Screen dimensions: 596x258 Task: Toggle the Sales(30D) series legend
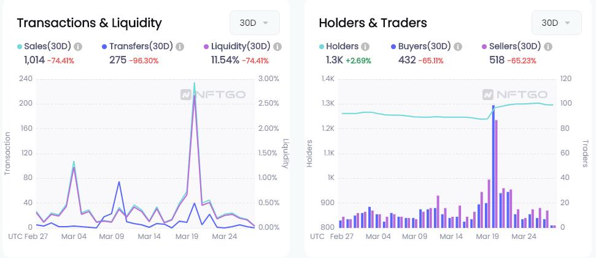click(44, 47)
